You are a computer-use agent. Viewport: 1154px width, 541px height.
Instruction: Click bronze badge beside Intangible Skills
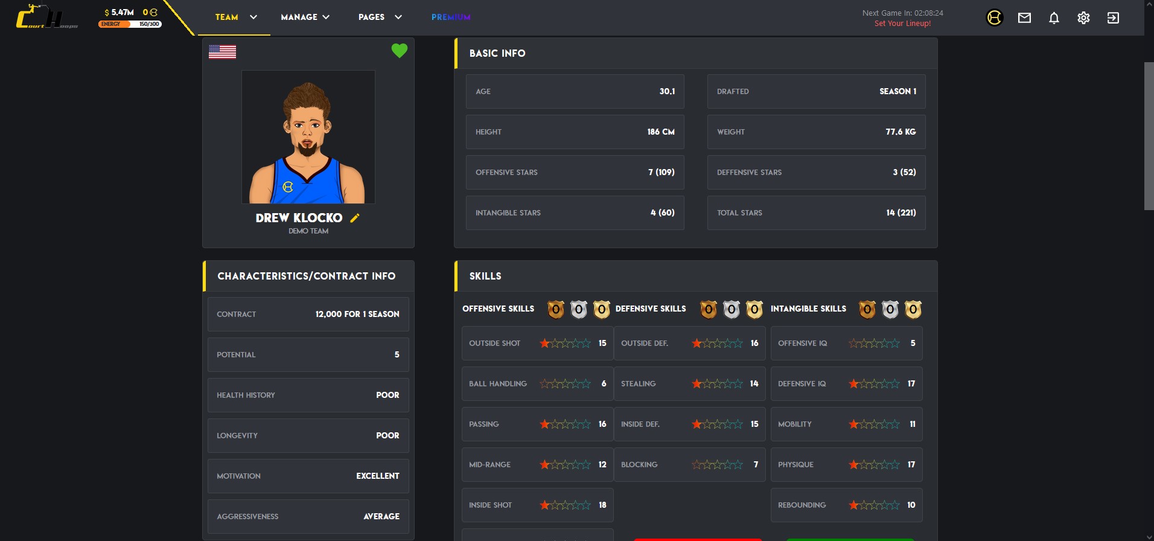tap(867, 309)
